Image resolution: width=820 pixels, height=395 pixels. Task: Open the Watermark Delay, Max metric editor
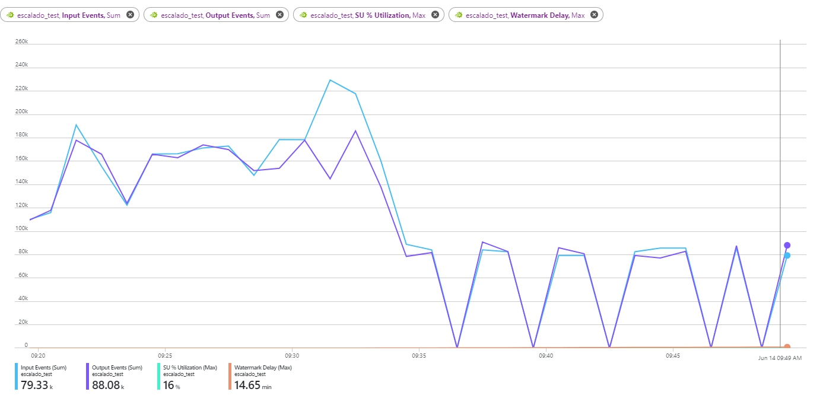pos(525,15)
